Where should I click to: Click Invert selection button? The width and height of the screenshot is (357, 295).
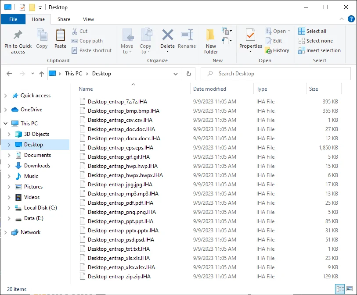pyautogui.click(x=319, y=50)
